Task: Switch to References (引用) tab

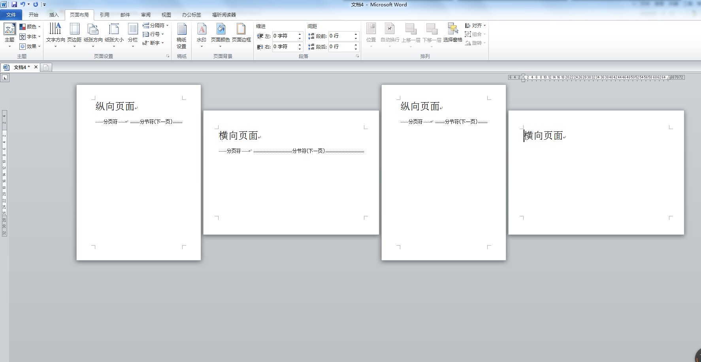Action: [104, 15]
